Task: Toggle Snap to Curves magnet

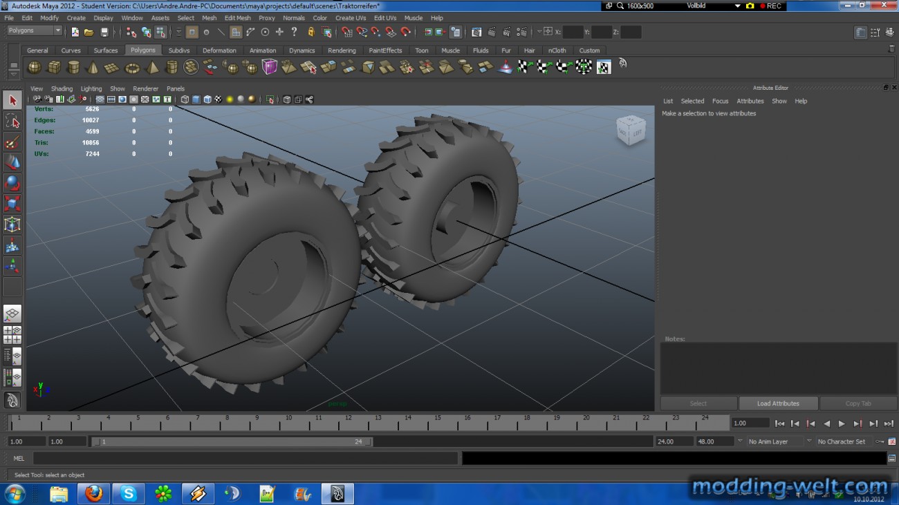Action: click(x=361, y=32)
